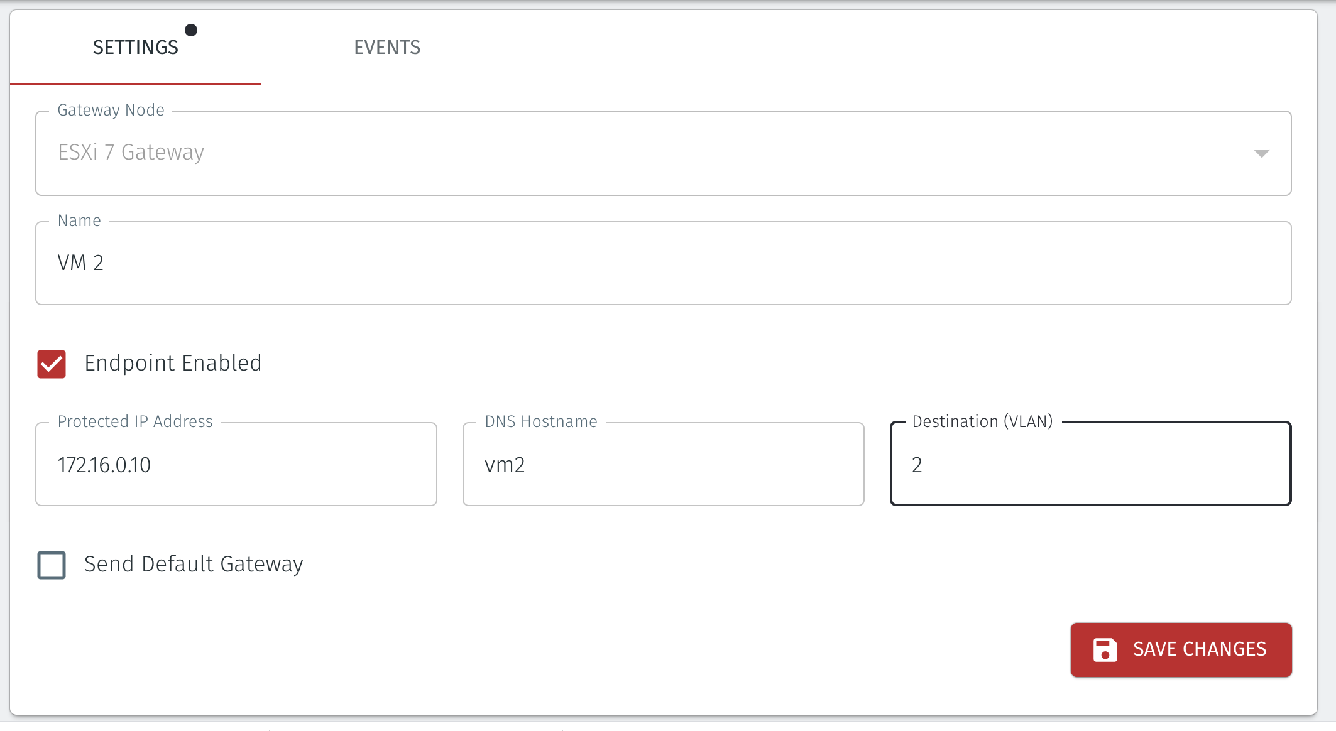Click the Gateway Node dropdown arrow
This screenshot has width=1336, height=731.
pyautogui.click(x=1261, y=154)
